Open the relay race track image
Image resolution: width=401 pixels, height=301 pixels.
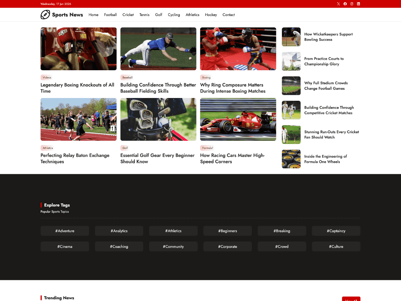click(x=79, y=119)
